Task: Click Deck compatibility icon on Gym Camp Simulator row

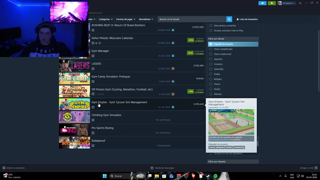Action: click(x=173, y=81)
